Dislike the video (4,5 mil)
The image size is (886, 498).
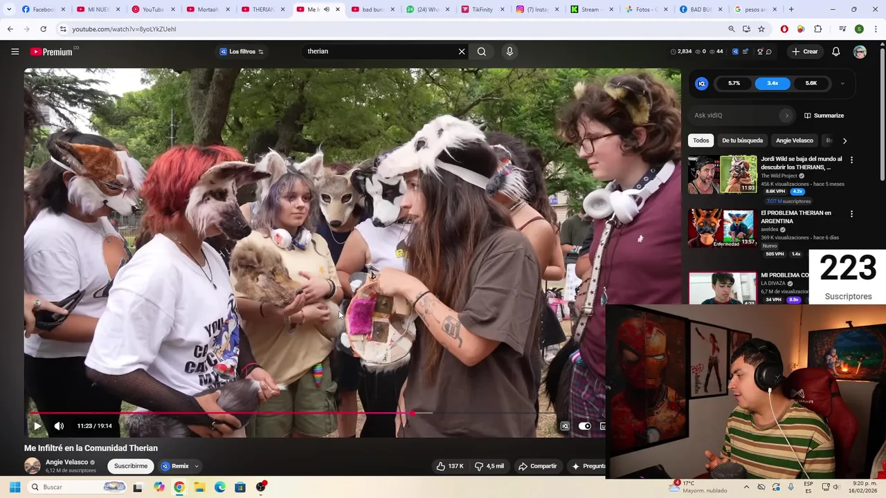tap(489, 466)
